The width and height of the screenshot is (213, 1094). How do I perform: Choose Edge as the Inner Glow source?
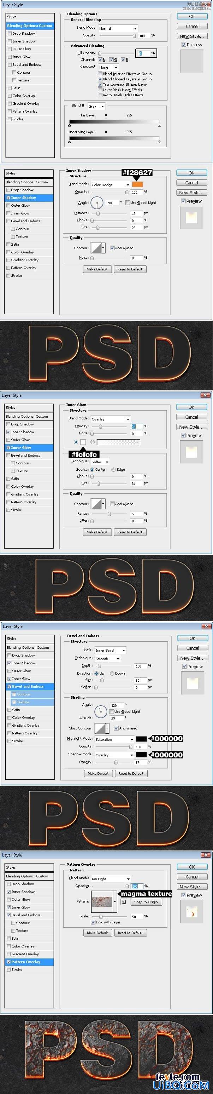113,470
